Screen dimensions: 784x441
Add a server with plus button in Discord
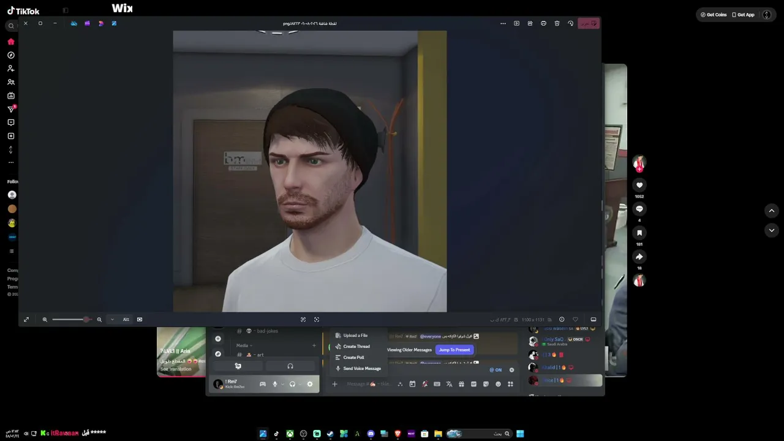pyautogui.click(x=218, y=339)
